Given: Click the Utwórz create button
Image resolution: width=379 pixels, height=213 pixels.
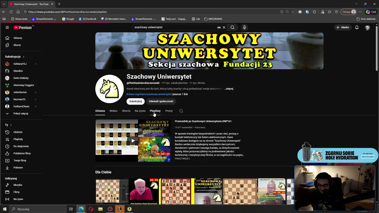Looking at the screenshot, I should [342, 27].
